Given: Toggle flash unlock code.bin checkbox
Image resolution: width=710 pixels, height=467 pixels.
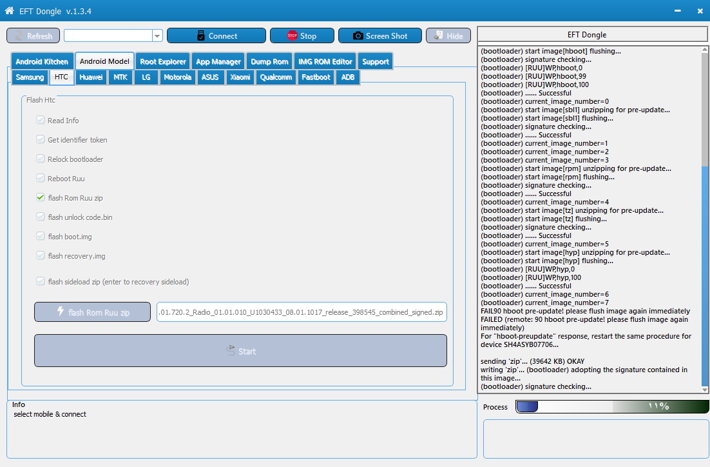Looking at the screenshot, I should (x=41, y=217).
